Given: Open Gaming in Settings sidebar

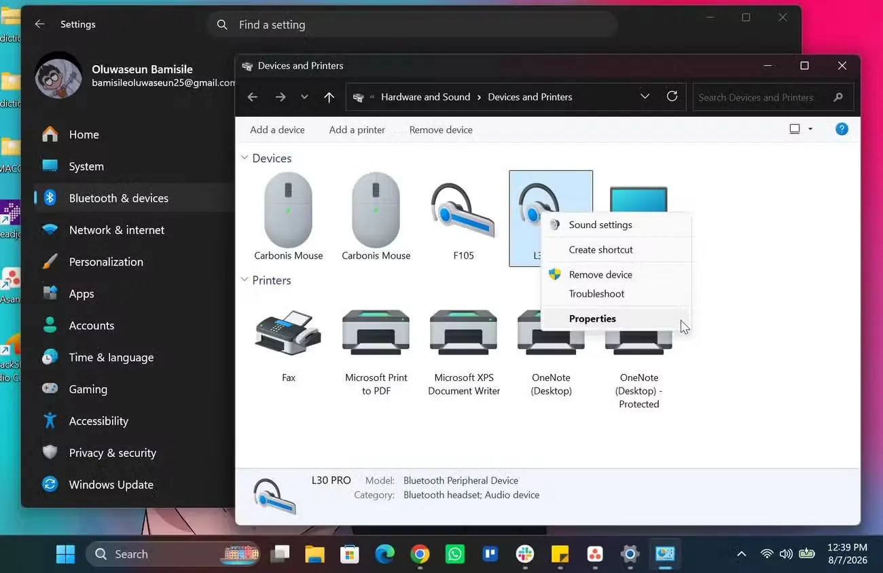Looking at the screenshot, I should (134, 390).
